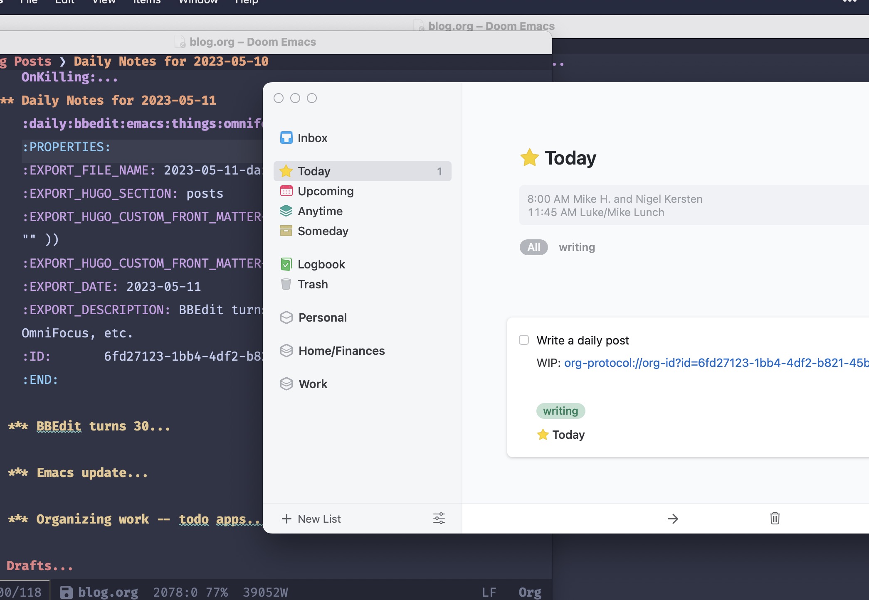Open the Trash list
This screenshot has height=600, width=869.
point(313,284)
